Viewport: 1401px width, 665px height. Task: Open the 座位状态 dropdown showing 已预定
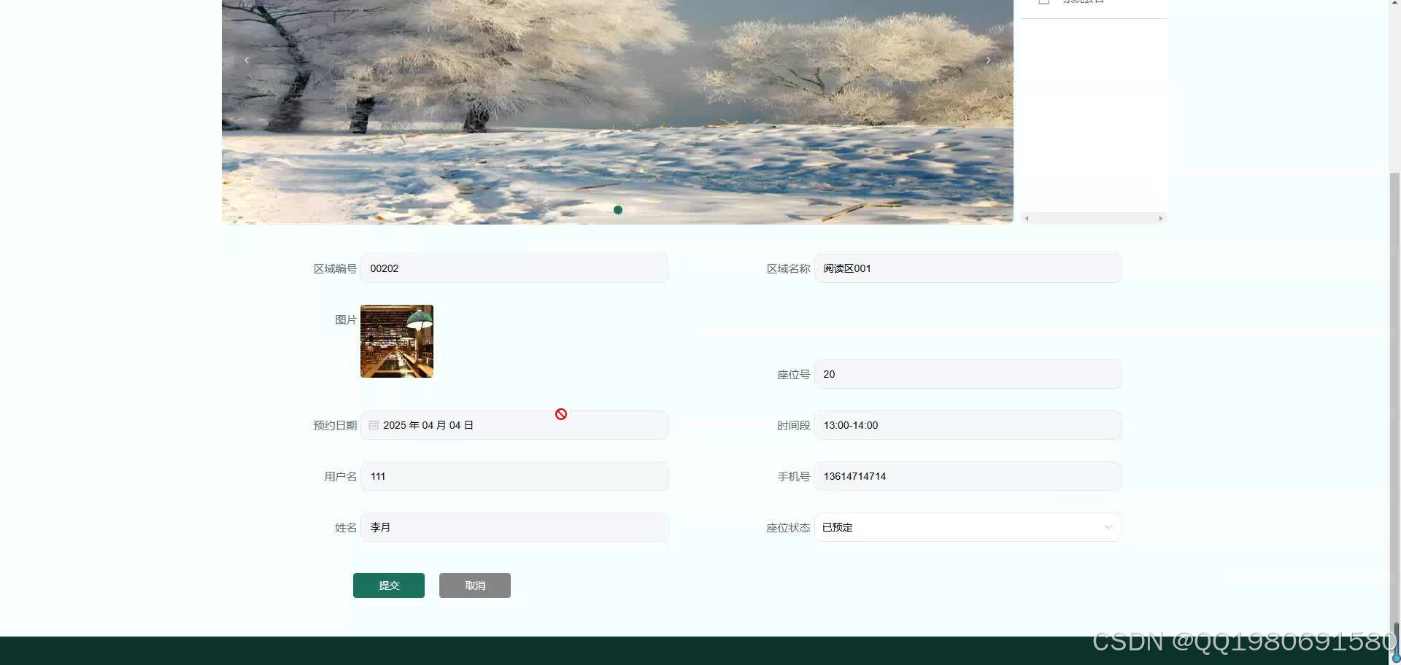968,527
